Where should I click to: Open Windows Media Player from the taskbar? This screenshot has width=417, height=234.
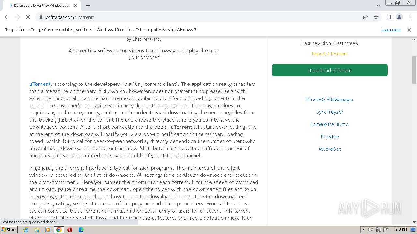(x=48, y=230)
